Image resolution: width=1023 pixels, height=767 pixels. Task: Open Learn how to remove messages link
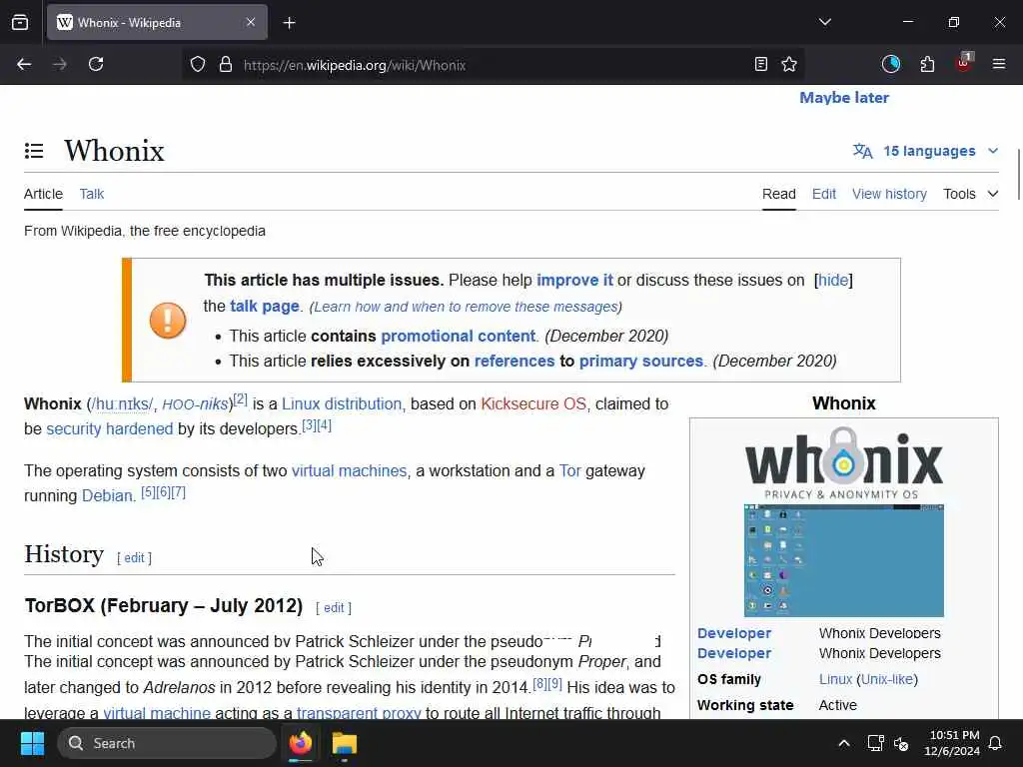(466, 308)
